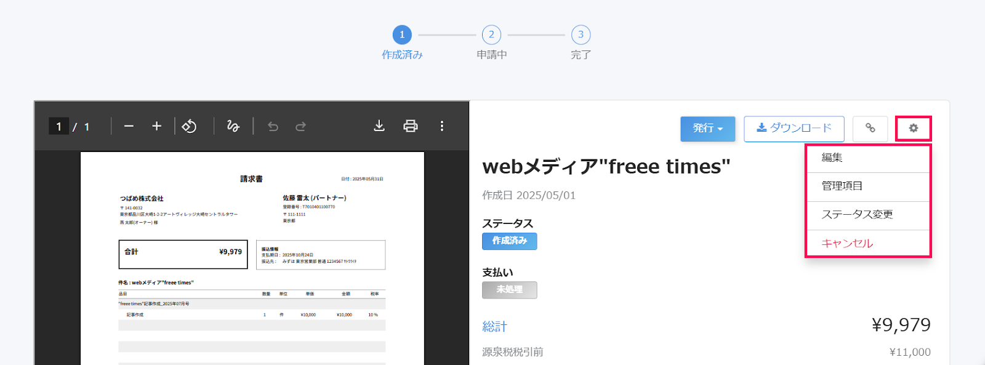Click step 1 作成済み circle
The image size is (985, 365).
click(402, 34)
